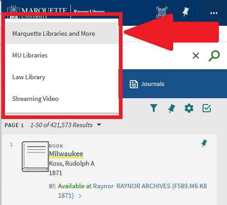Screen dimensions: 227x205
Task: Open saved items pin in header
Action: [185, 12]
